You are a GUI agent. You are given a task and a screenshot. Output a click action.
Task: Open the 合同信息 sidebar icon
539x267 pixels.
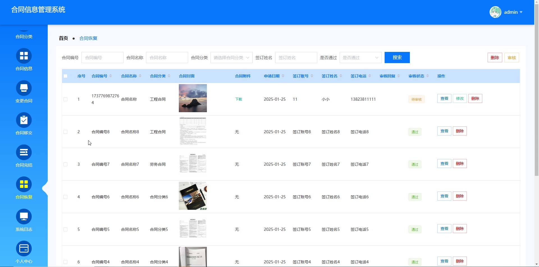pos(24,56)
